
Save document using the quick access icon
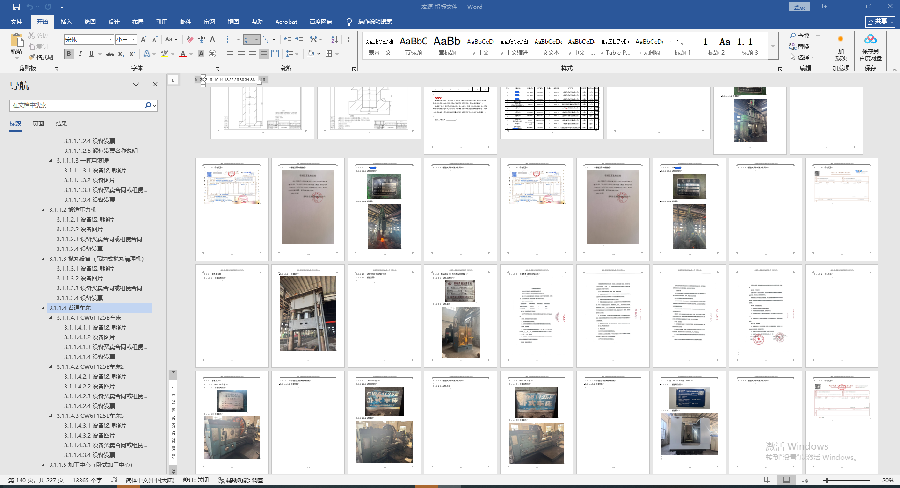coord(16,7)
